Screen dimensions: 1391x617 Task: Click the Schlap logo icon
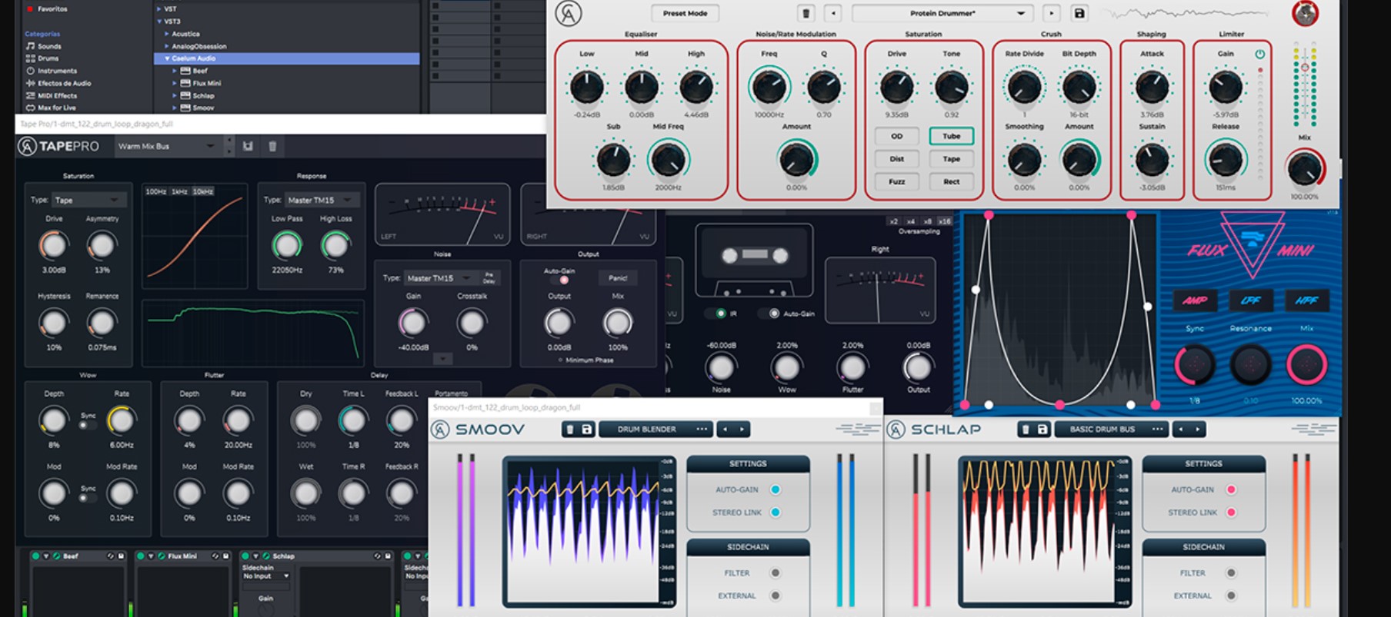(896, 430)
